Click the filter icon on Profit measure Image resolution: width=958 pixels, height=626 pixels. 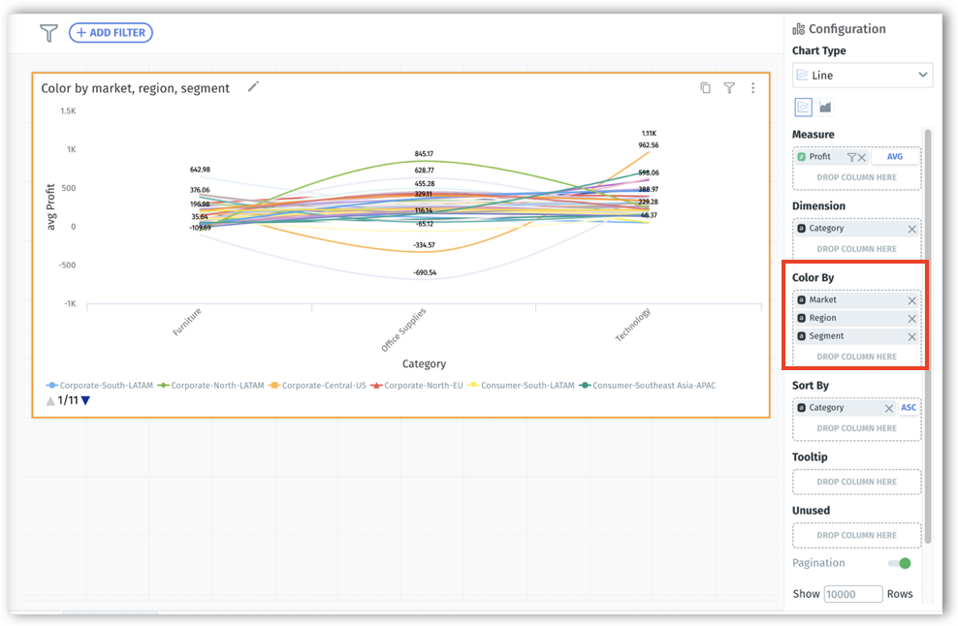851,157
